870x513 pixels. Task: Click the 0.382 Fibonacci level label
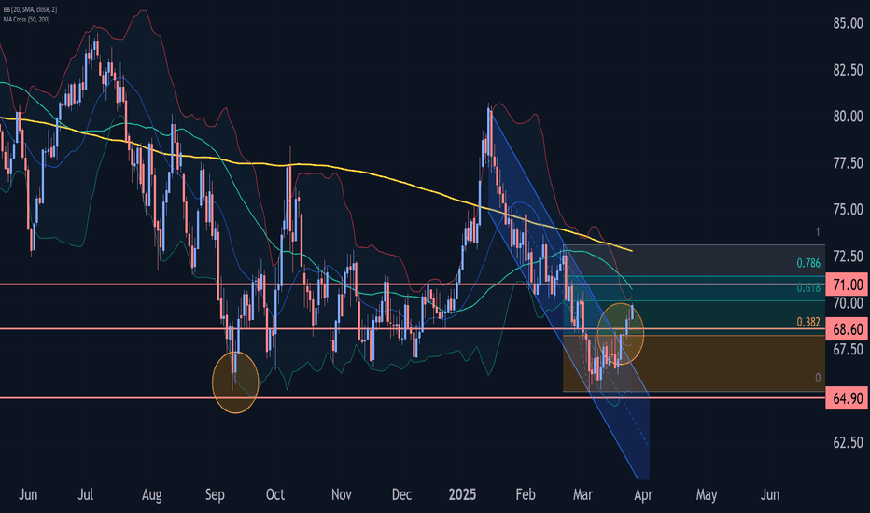pyautogui.click(x=807, y=322)
